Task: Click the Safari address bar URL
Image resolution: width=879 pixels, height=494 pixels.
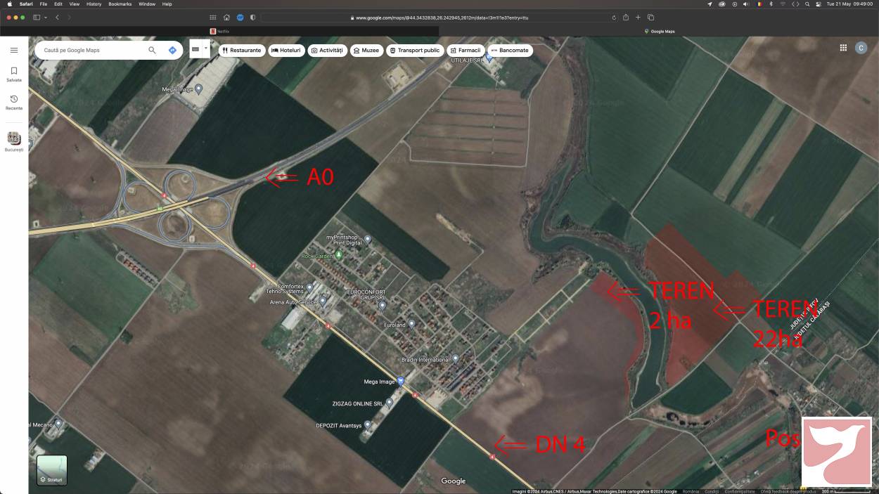Action: pyautogui.click(x=438, y=18)
